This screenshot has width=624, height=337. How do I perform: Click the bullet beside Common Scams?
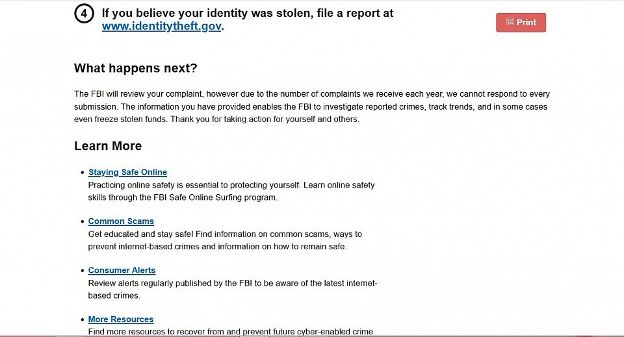click(83, 221)
